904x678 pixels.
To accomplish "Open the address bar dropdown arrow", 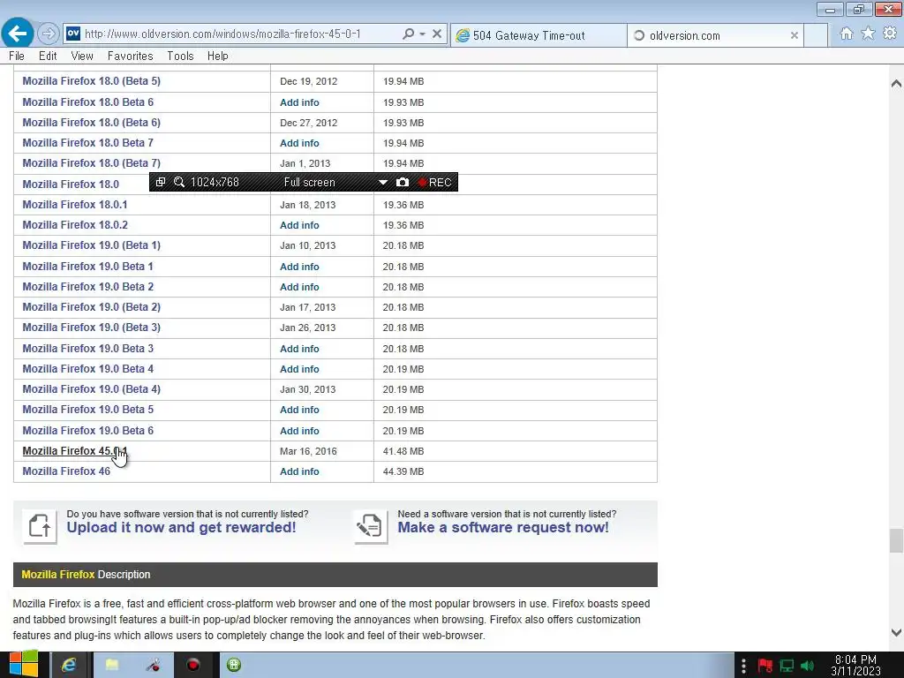I will tap(423, 34).
